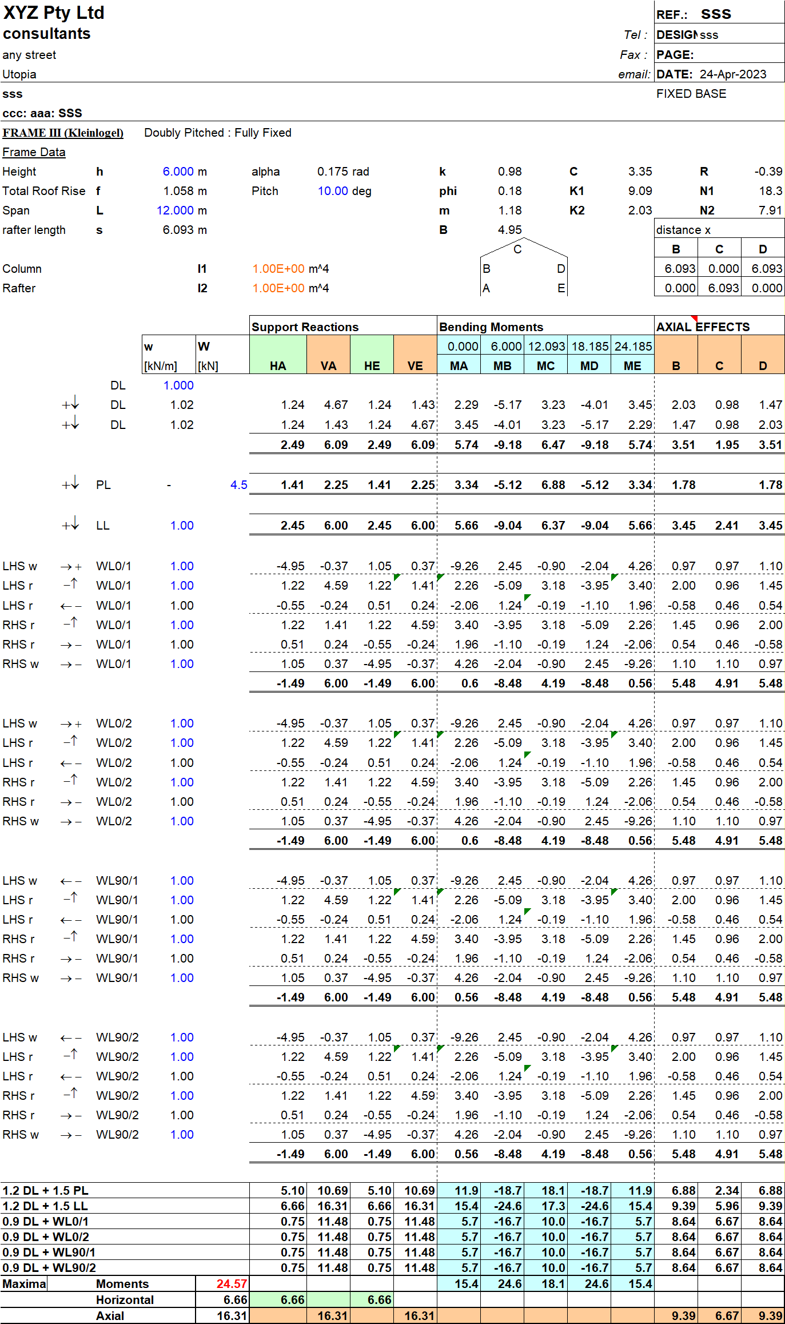785x1324 pixels.
Task: Click the '0.9 DL + WL90/2' combination label
Action: pyautogui.click(x=49, y=1267)
